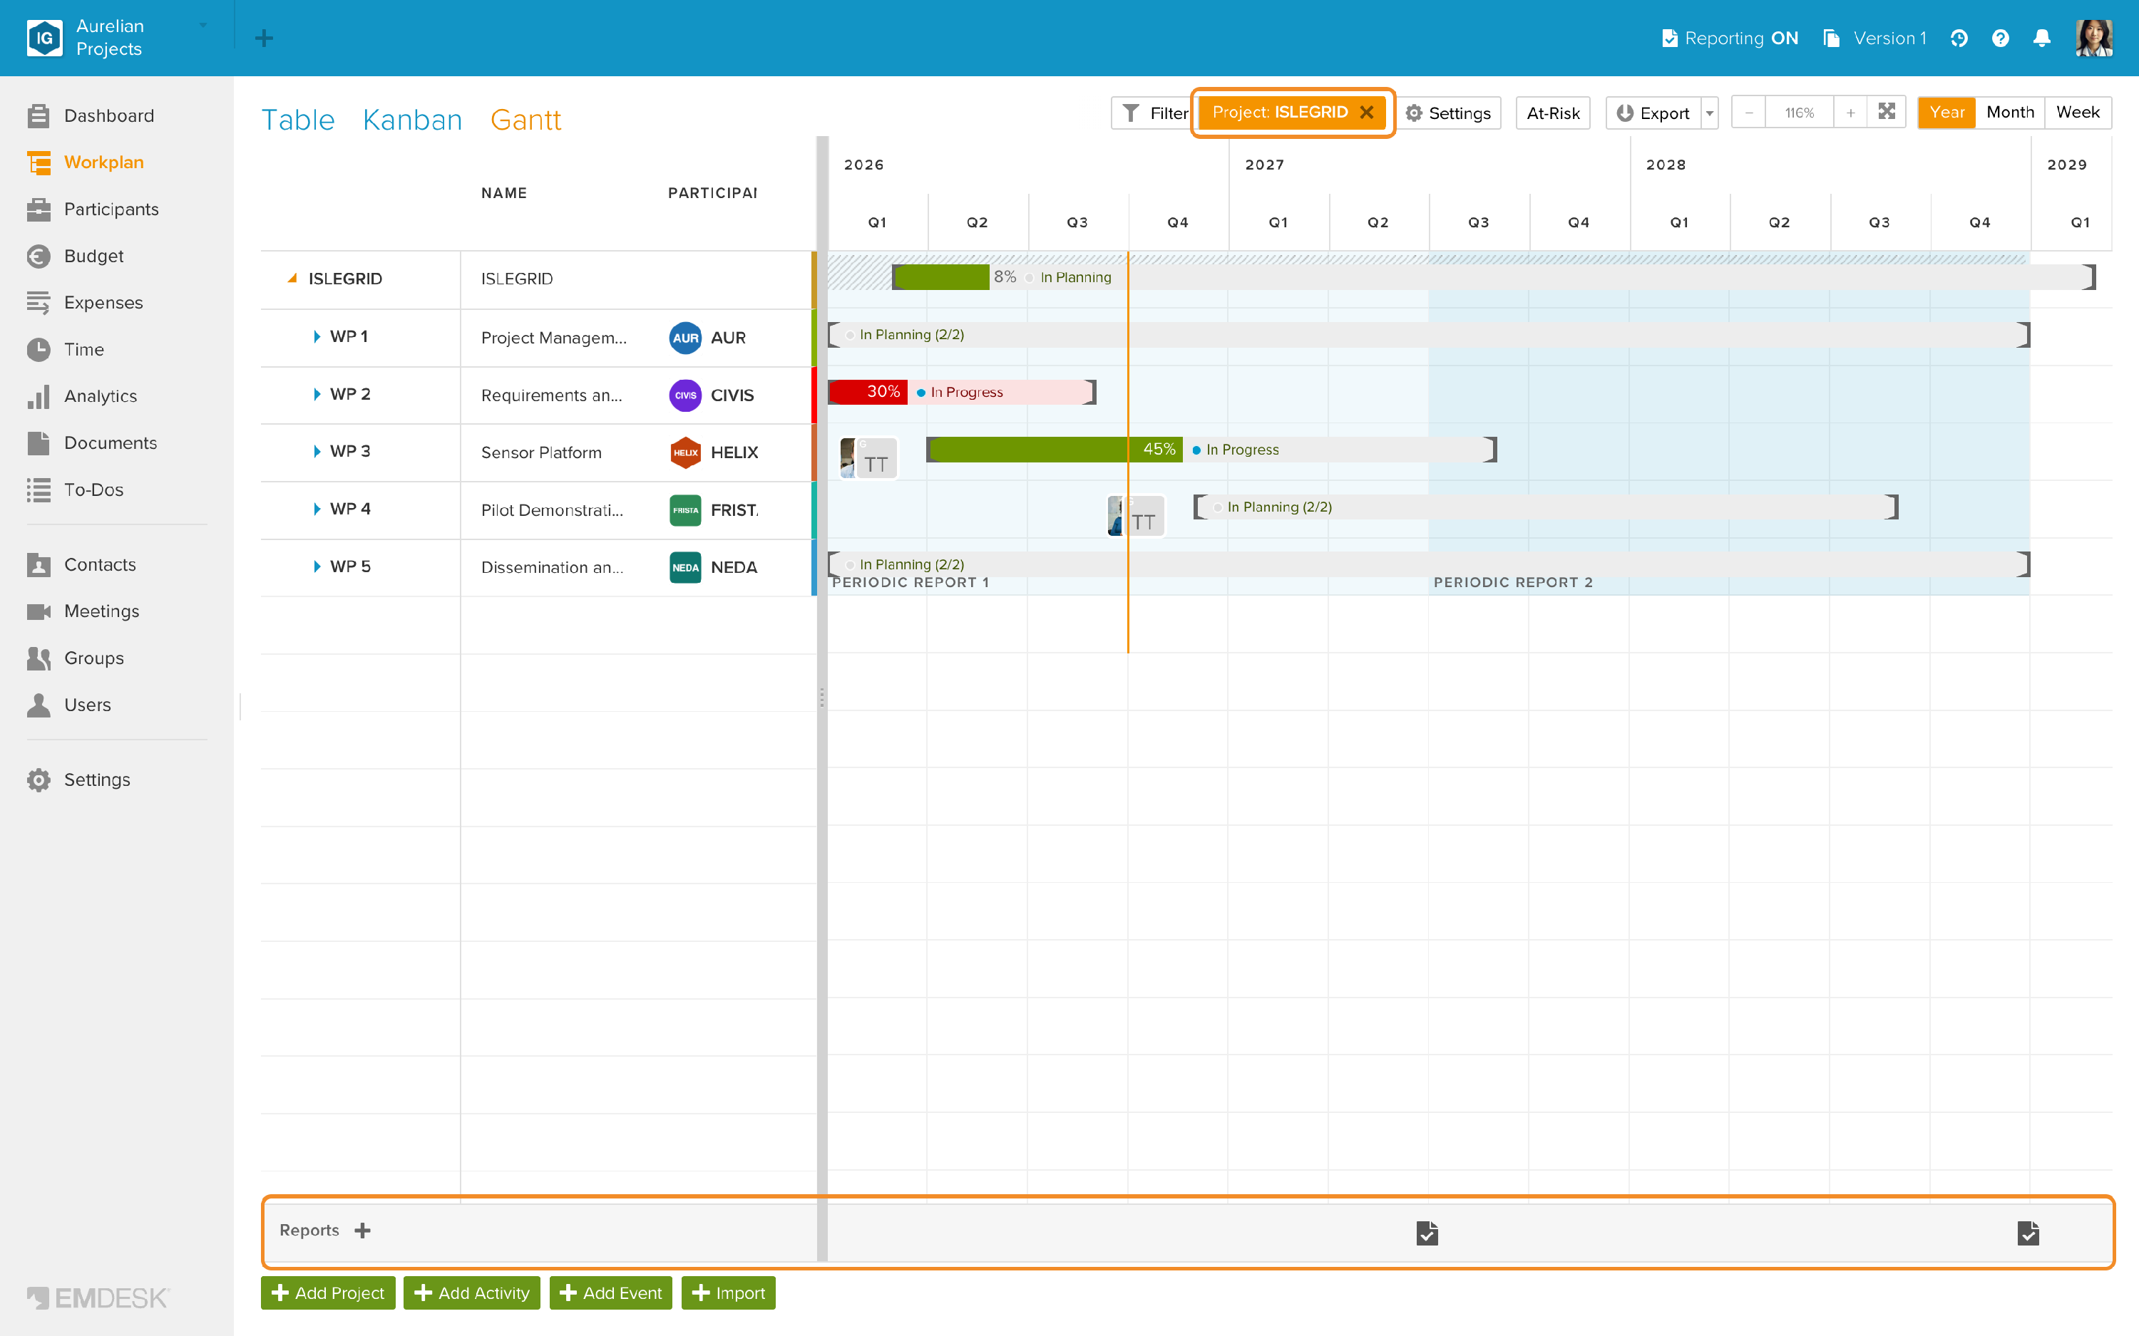Screen dimensions: 2139x1336
Task: Expand the WP 2 row
Action: click(x=317, y=394)
